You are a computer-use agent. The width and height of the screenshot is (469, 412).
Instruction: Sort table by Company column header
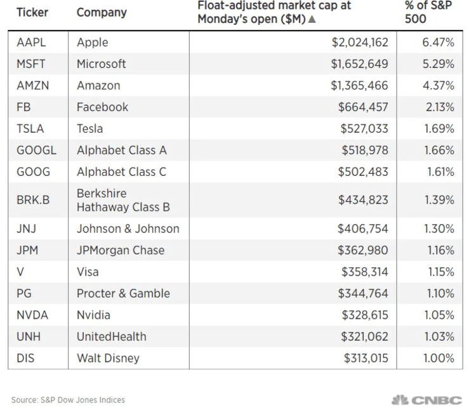[102, 12]
